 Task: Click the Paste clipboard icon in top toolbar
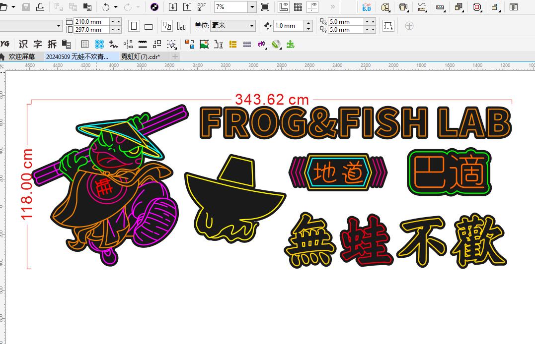pyautogui.click(x=87, y=7)
